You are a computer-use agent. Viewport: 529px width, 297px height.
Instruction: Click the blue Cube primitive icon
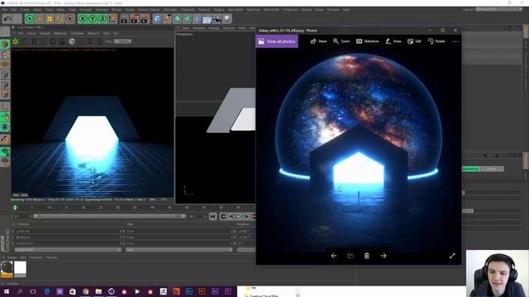157,19
